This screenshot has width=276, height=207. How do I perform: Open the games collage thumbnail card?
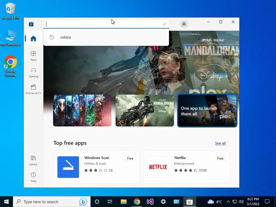click(x=82, y=110)
